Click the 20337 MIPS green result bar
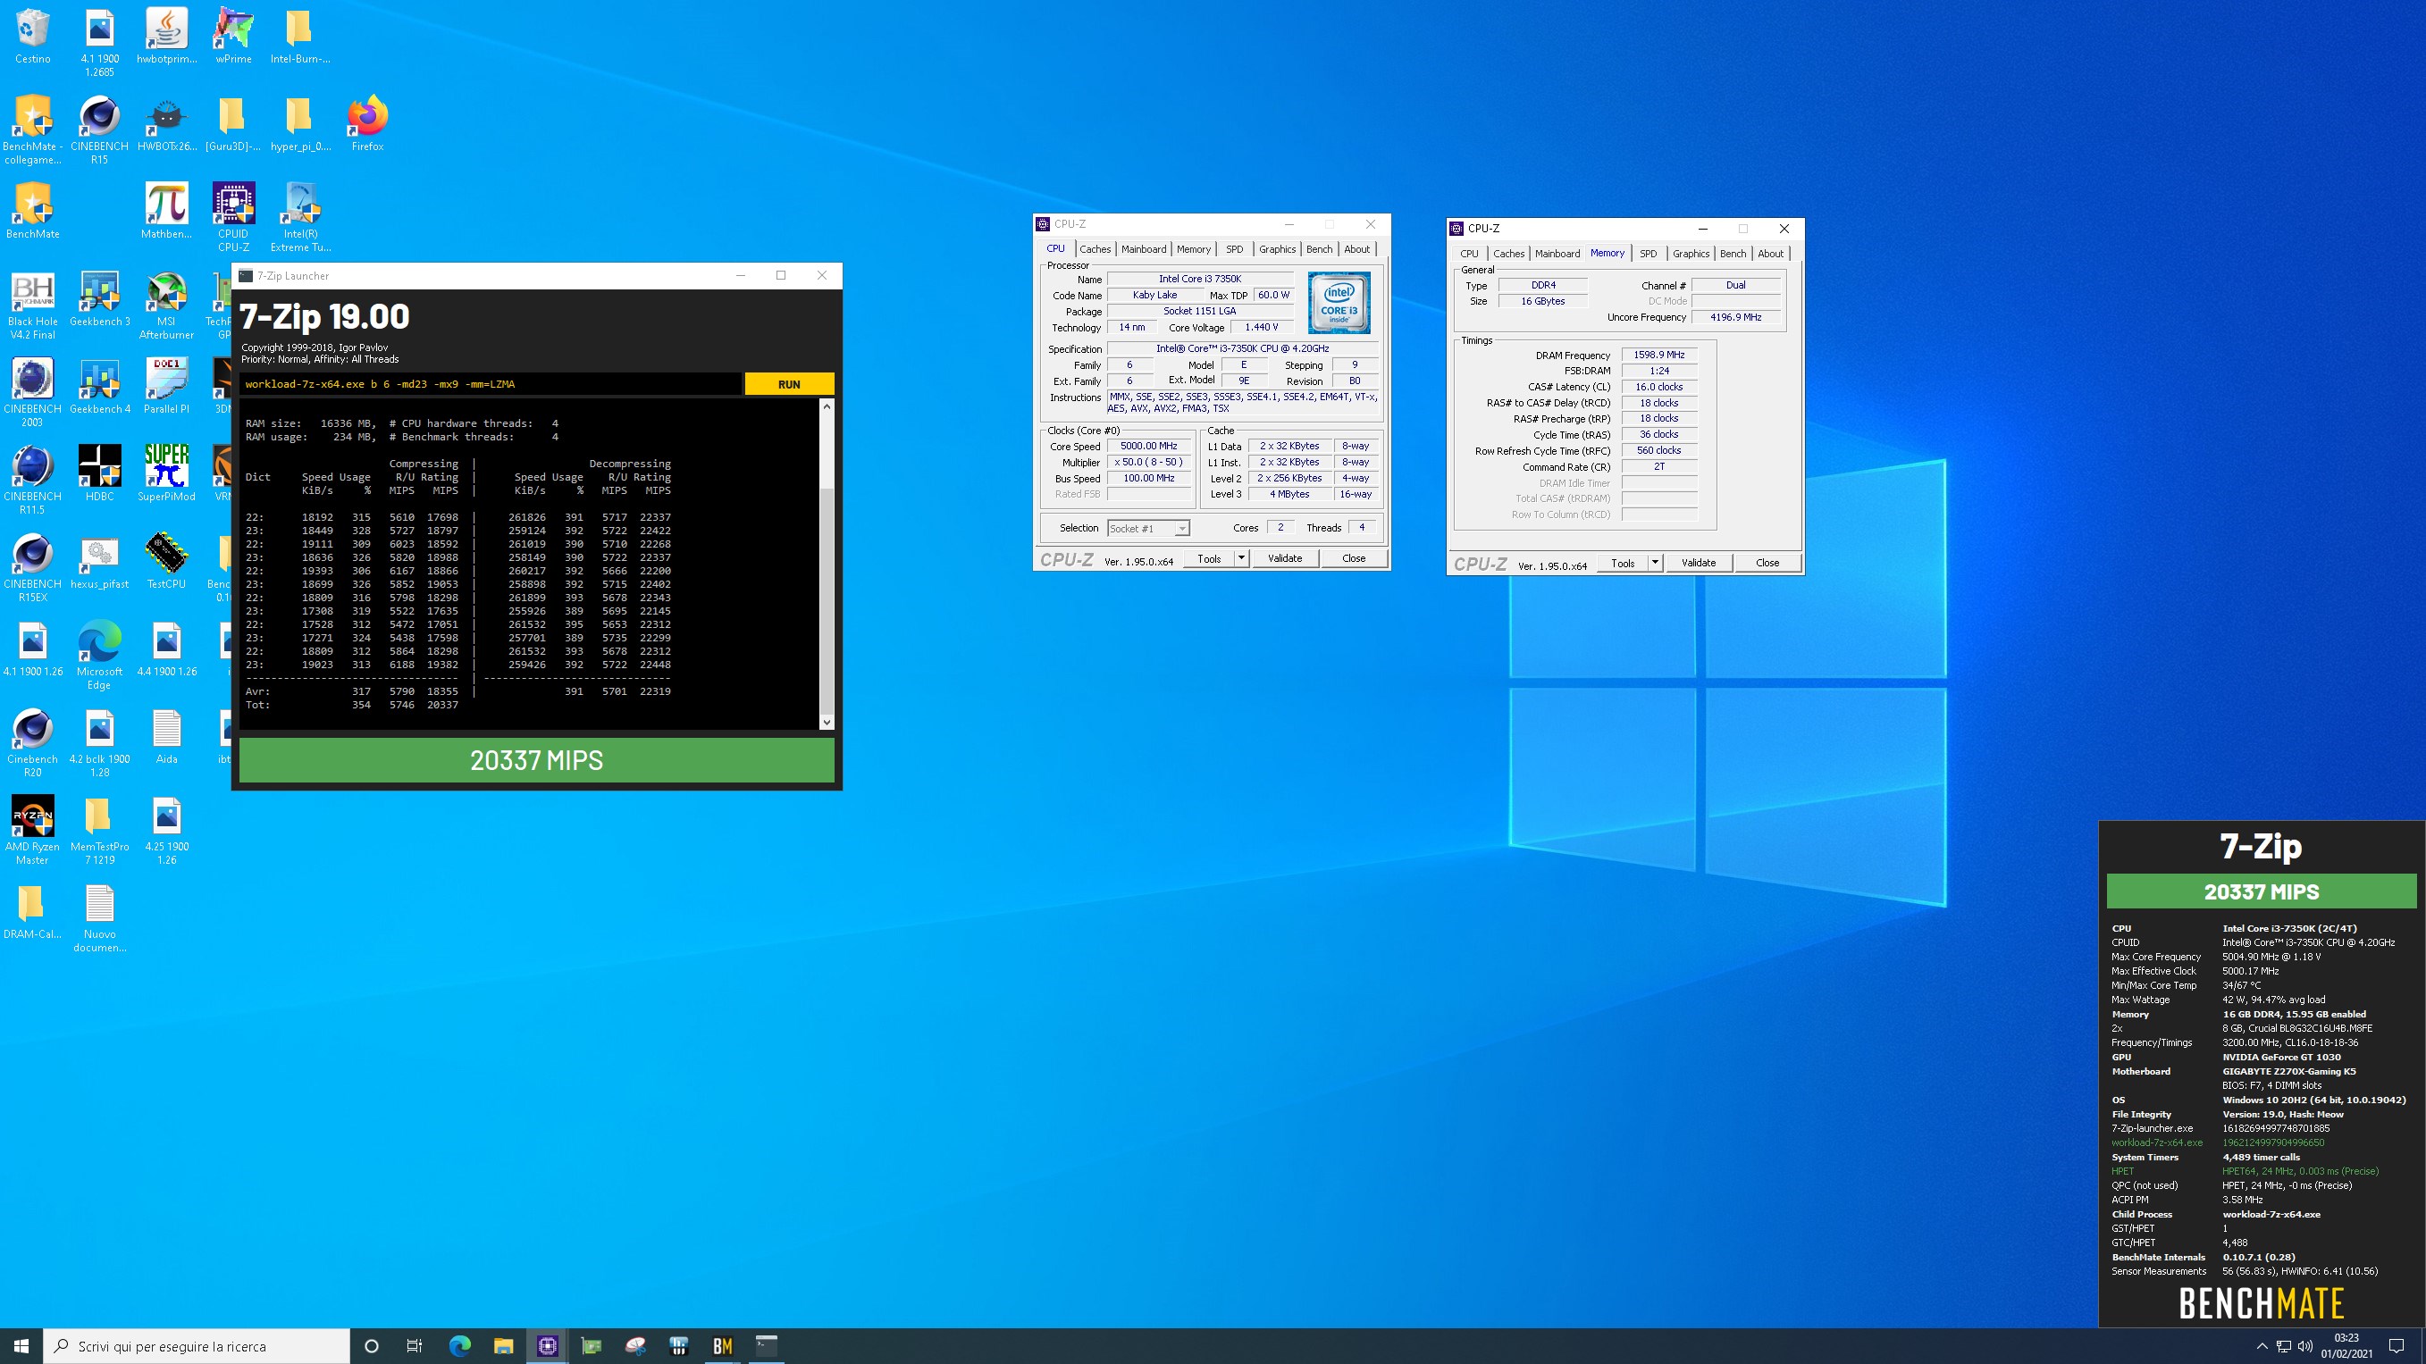This screenshot has width=2426, height=1364. click(537, 759)
